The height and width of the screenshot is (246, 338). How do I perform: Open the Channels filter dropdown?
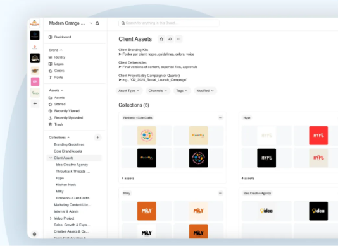coord(158,91)
